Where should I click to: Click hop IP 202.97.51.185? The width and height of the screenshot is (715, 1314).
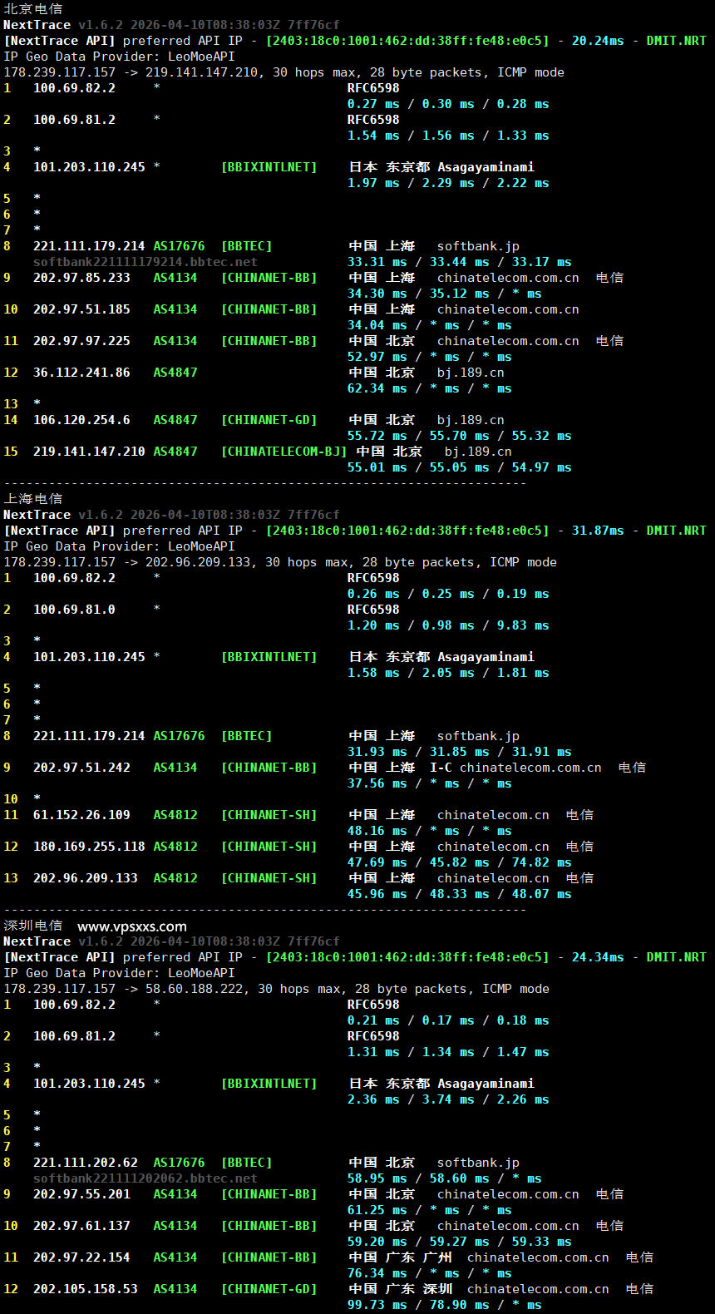coord(81,309)
